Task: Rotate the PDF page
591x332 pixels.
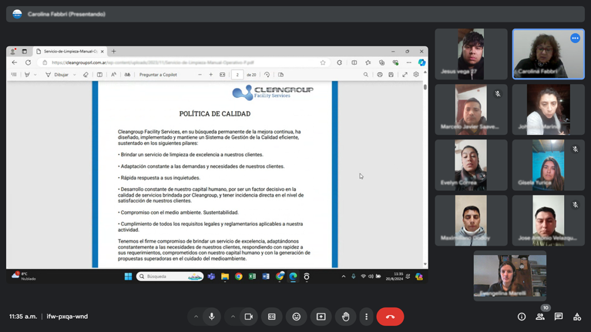Action: coord(267,74)
